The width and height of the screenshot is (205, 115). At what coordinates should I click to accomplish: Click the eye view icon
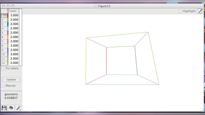tap(11, 108)
